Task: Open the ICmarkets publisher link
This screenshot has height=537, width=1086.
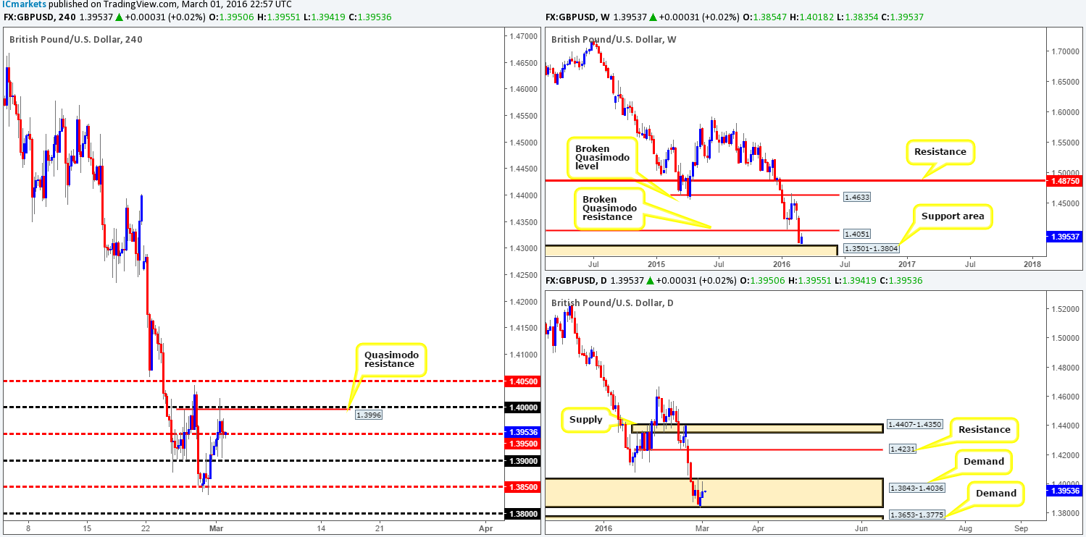Action: (x=24, y=4)
